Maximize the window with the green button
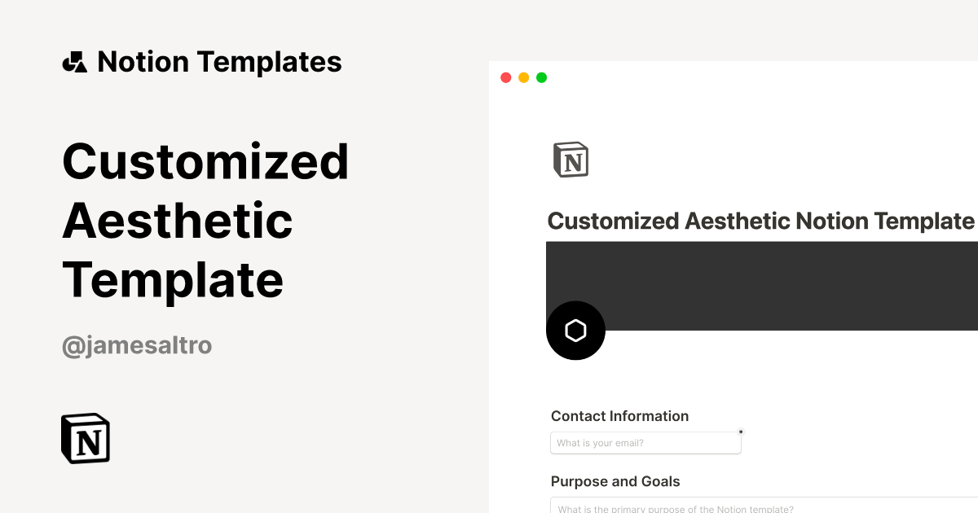This screenshot has width=978, height=513. tap(541, 78)
